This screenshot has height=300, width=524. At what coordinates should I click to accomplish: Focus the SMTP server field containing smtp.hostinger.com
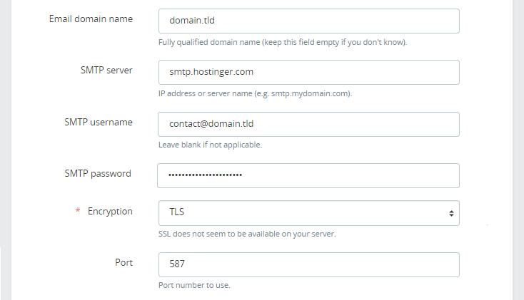point(308,73)
